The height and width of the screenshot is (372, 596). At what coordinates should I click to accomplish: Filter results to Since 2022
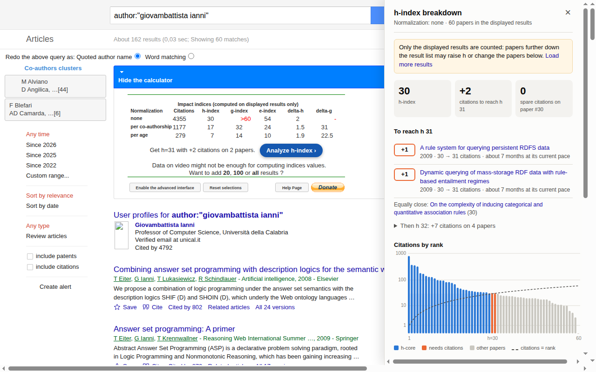coord(41,166)
